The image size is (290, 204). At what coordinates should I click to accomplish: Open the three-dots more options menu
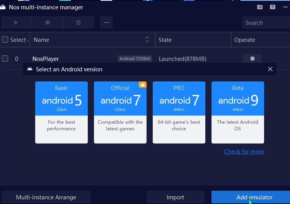pos(106,22)
